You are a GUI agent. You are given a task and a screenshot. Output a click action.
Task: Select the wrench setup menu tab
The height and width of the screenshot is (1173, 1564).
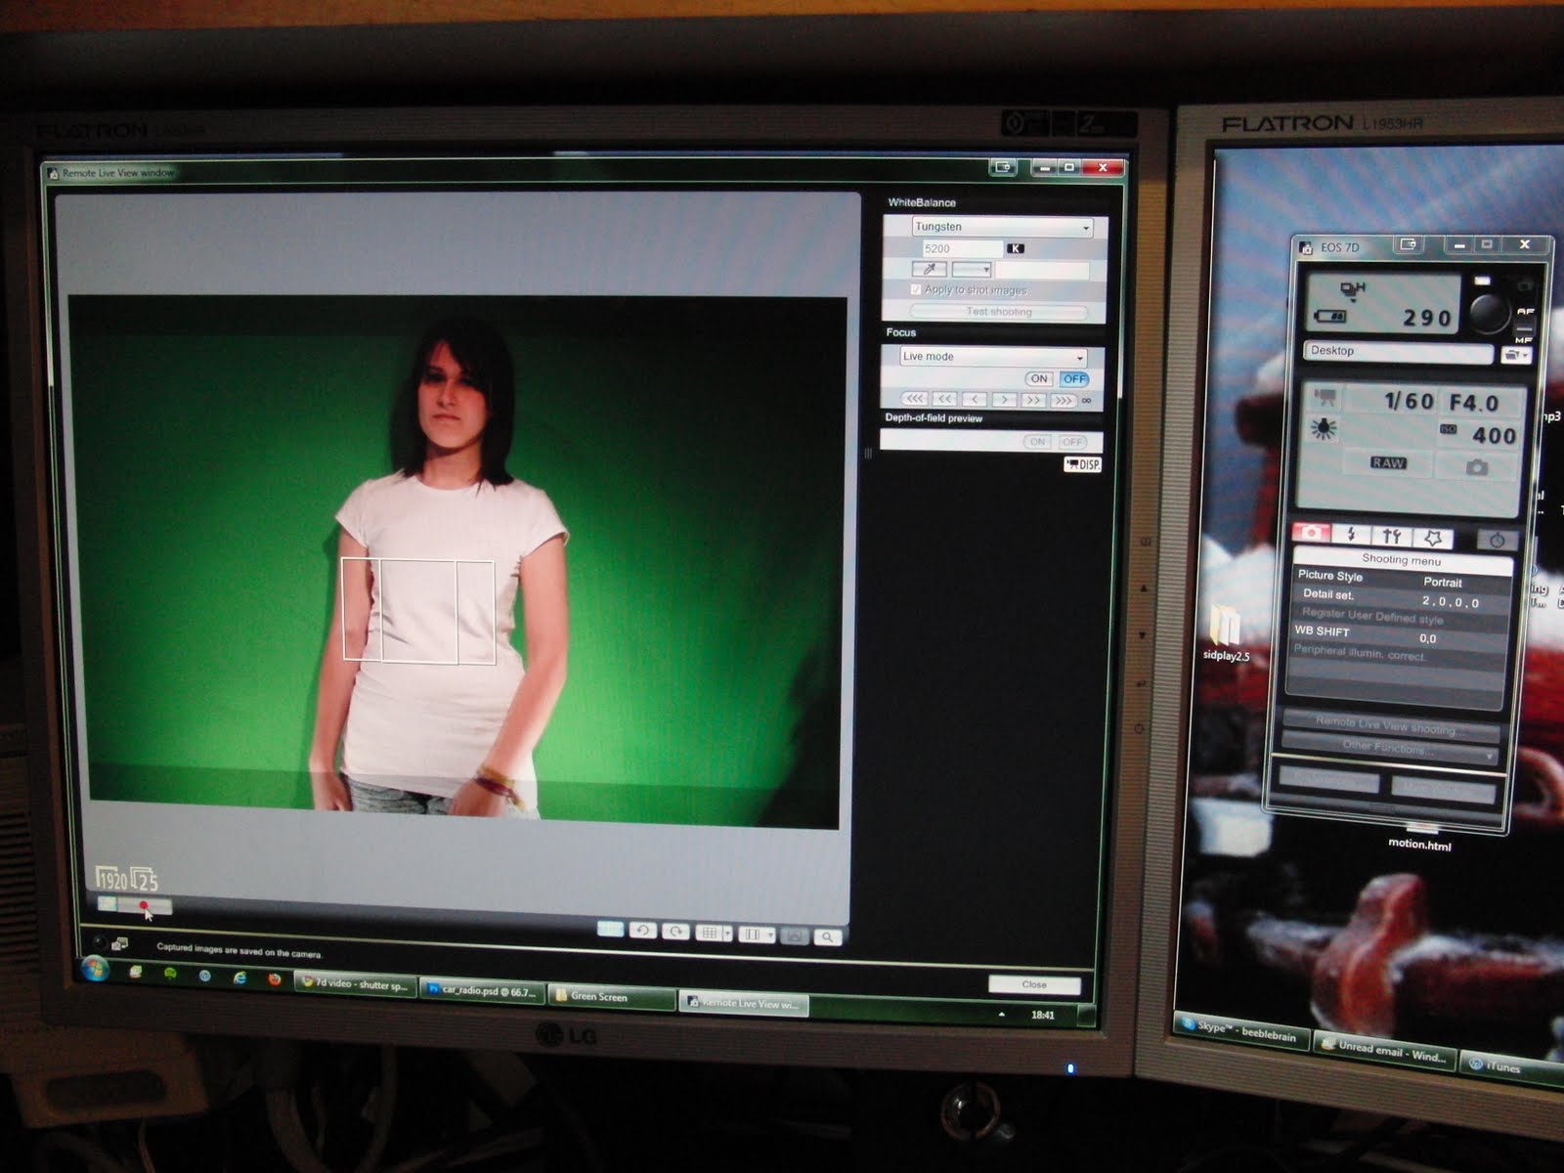point(1392,536)
